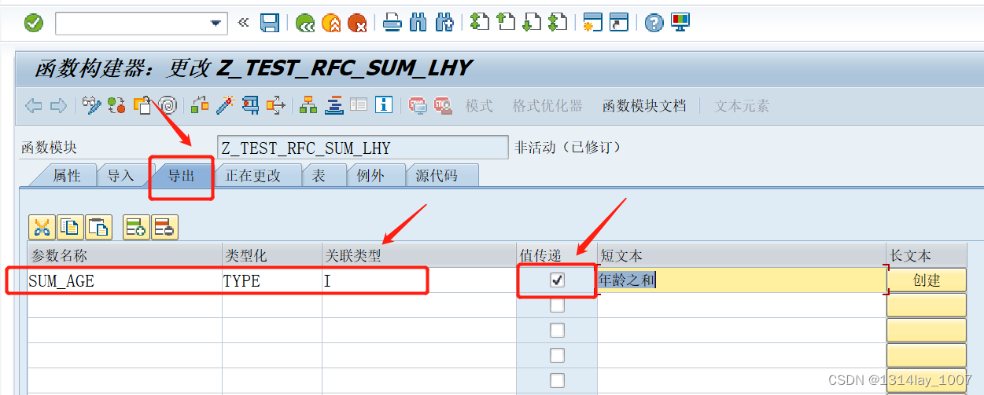
Task: Click the Find Next binoculars-plus icon
Action: (x=444, y=23)
